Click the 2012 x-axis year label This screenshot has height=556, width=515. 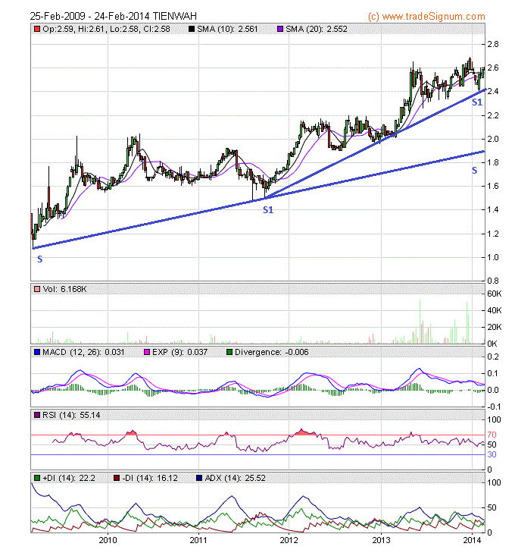click(x=289, y=540)
